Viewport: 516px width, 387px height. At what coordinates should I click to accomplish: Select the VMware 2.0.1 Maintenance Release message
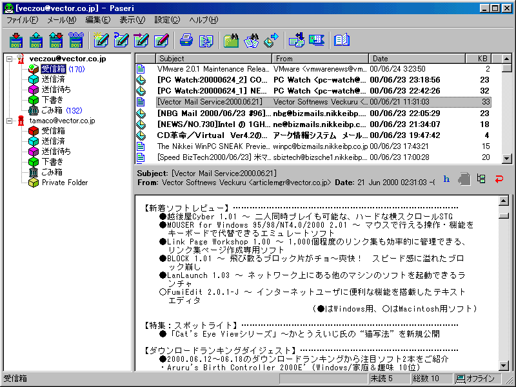point(213,69)
